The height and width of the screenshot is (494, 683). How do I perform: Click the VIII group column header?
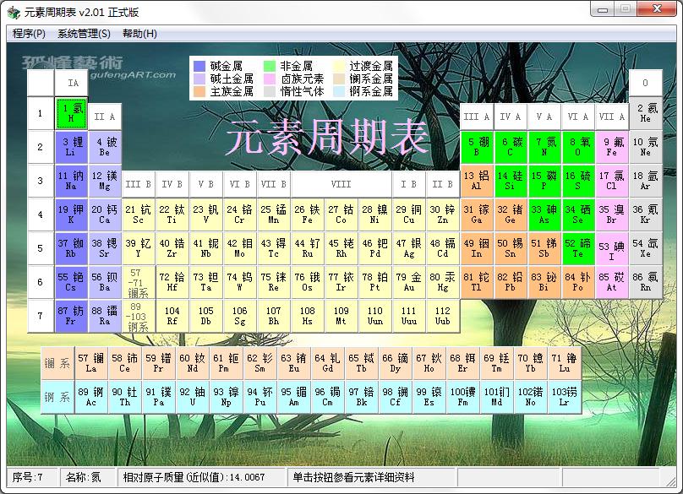341,183
